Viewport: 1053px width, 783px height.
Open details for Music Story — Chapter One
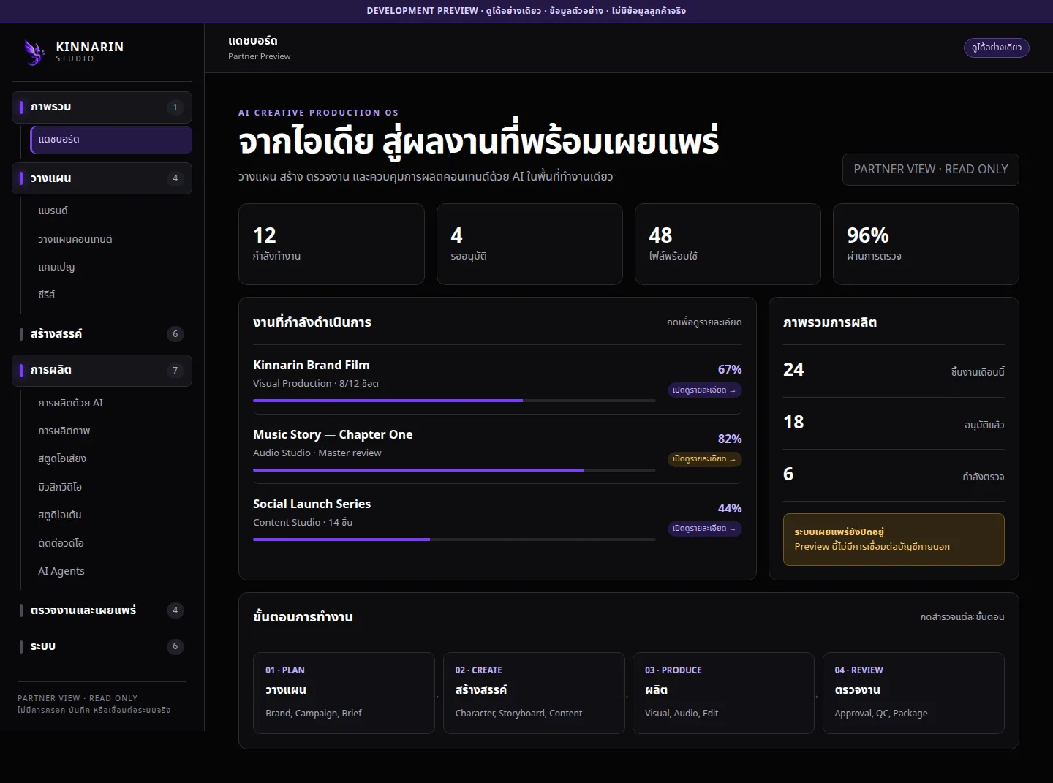coord(705,459)
